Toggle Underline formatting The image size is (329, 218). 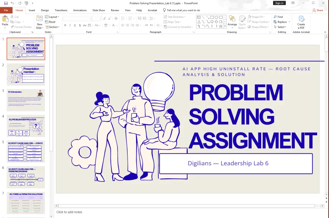pos(75,25)
